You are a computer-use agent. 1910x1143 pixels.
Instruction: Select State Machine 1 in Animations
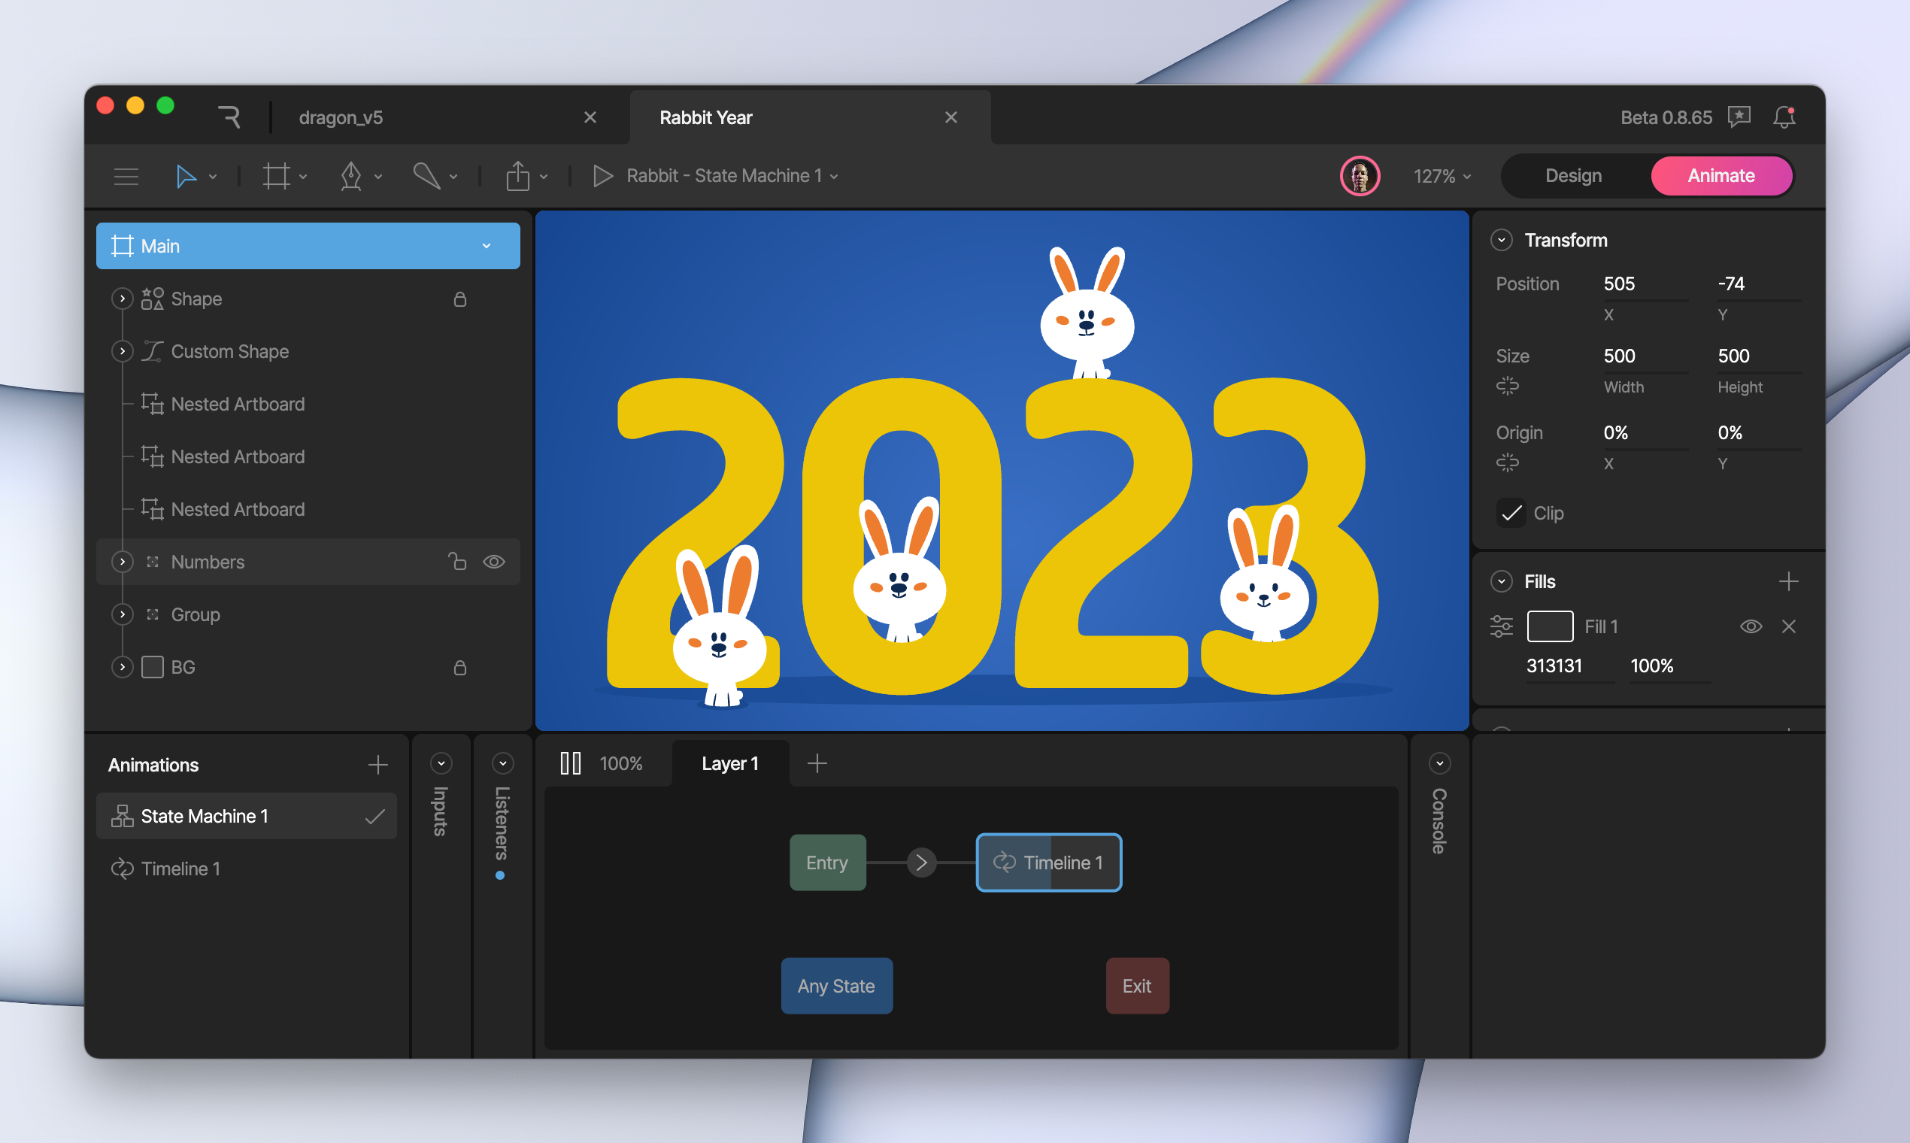click(247, 816)
